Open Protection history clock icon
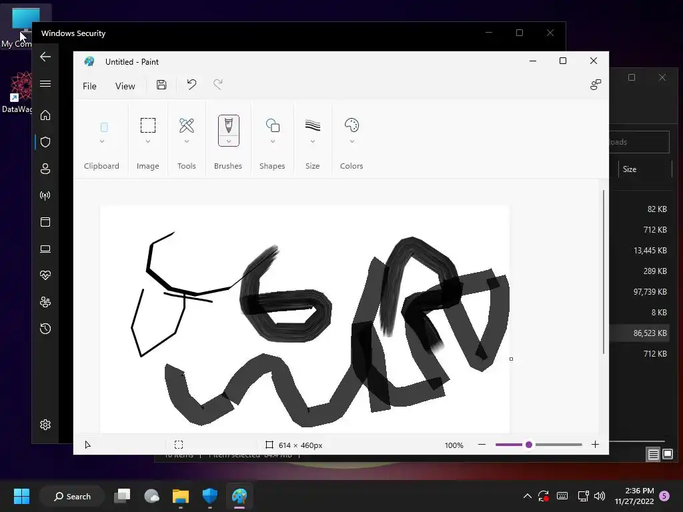683x512 pixels. click(x=45, y=329)
